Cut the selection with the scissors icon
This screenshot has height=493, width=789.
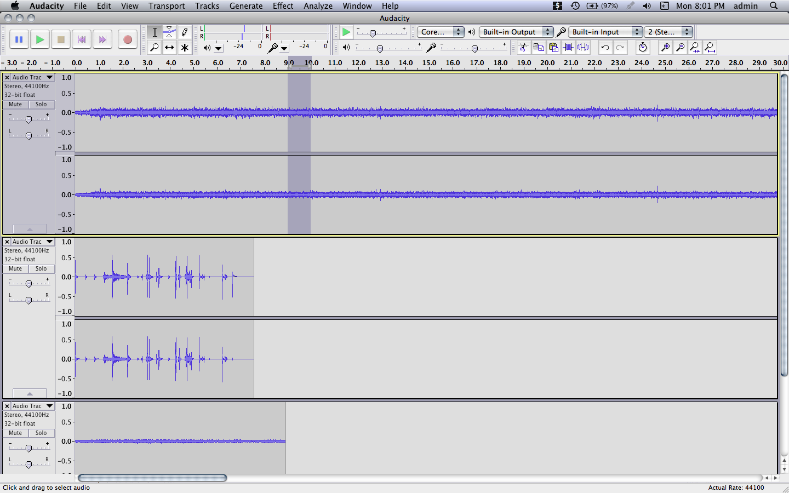pyautogui.click(x=524, y=48)
